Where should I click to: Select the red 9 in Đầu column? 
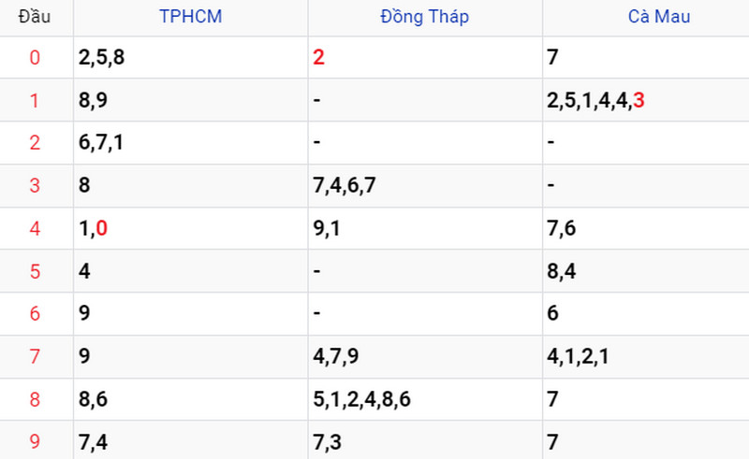click(35, 441)
